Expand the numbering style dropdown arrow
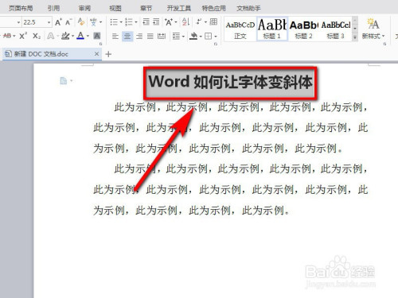 pyautogui.click(x=136, y=22)
